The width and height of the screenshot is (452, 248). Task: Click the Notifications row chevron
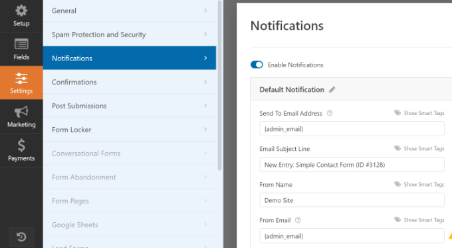(x=205, y=58)
